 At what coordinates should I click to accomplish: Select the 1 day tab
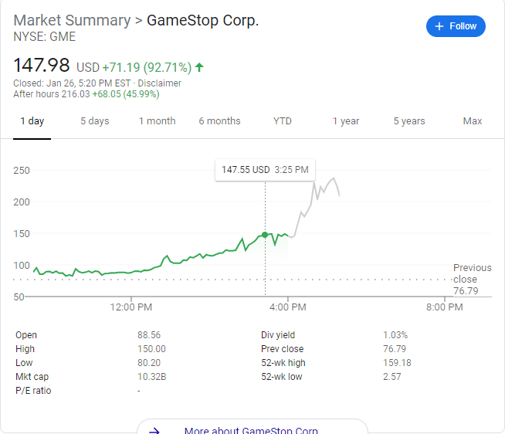[32, 121]
